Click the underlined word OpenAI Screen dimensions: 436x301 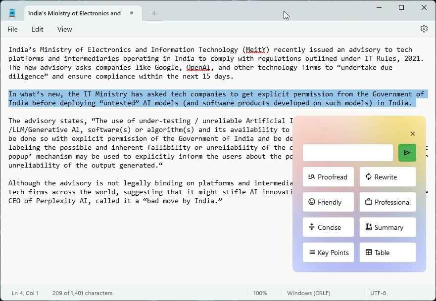(198, 68)
